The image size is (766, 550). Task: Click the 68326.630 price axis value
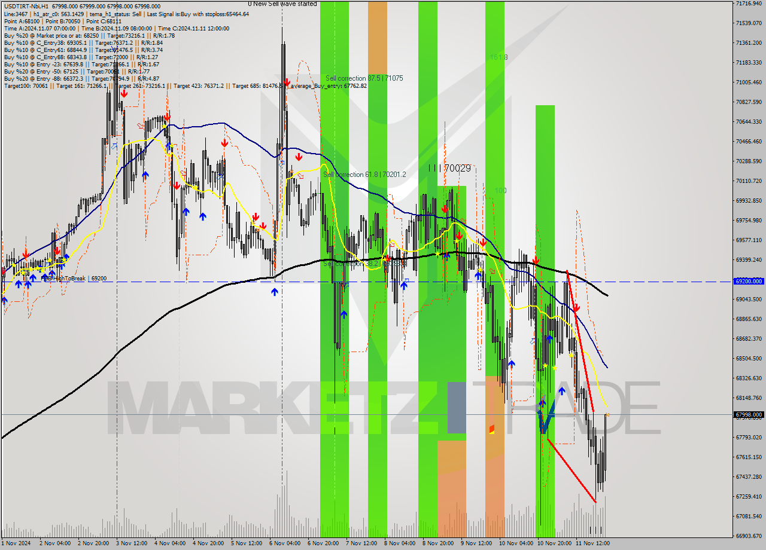pos(749,378)
